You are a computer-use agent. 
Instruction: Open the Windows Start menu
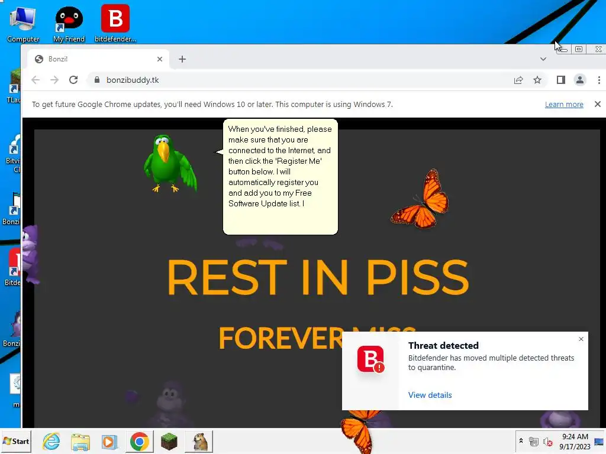tap(16, 441)
